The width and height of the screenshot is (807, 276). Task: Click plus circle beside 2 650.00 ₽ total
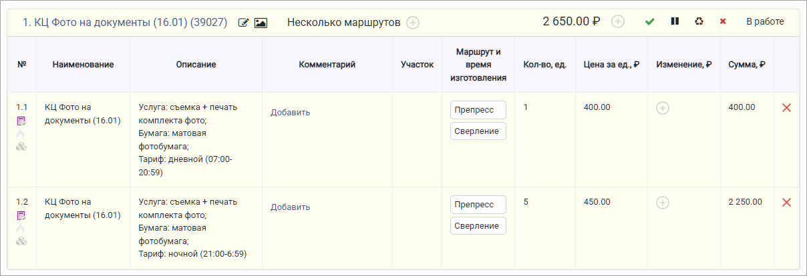tap(618, 21)
